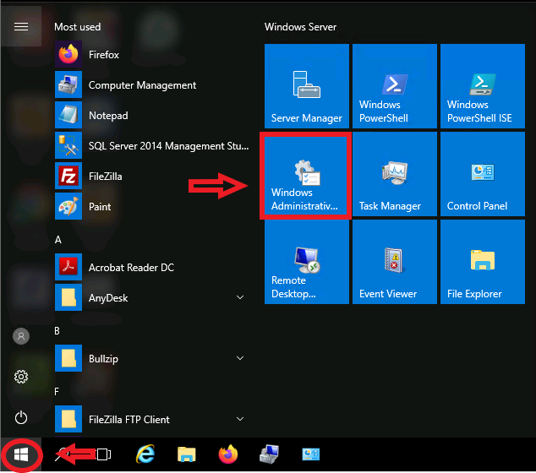536x473 pixels.
Task: Click the Bullzip folder icon
Action: (68, 358)
